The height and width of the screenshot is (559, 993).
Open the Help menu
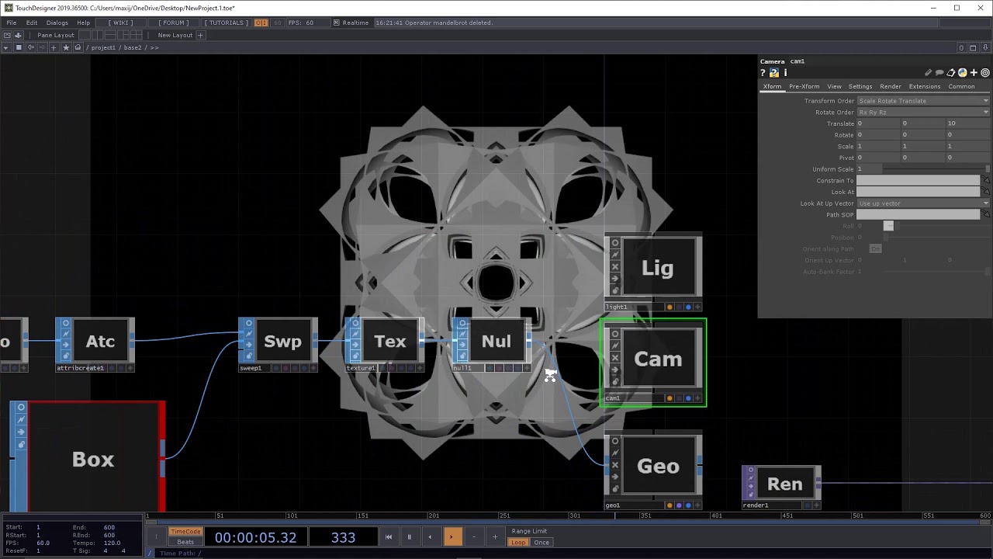(x=83, y=23)
